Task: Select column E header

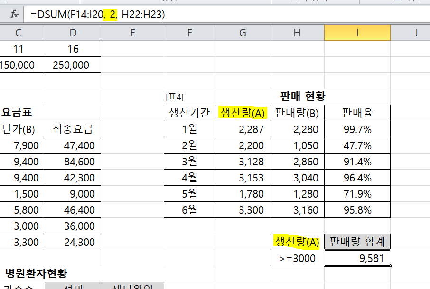Action: tap(132, 33)
